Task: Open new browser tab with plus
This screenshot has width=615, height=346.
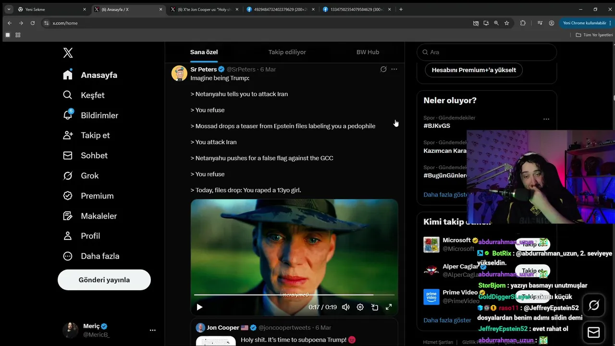Action: point(401,9)
